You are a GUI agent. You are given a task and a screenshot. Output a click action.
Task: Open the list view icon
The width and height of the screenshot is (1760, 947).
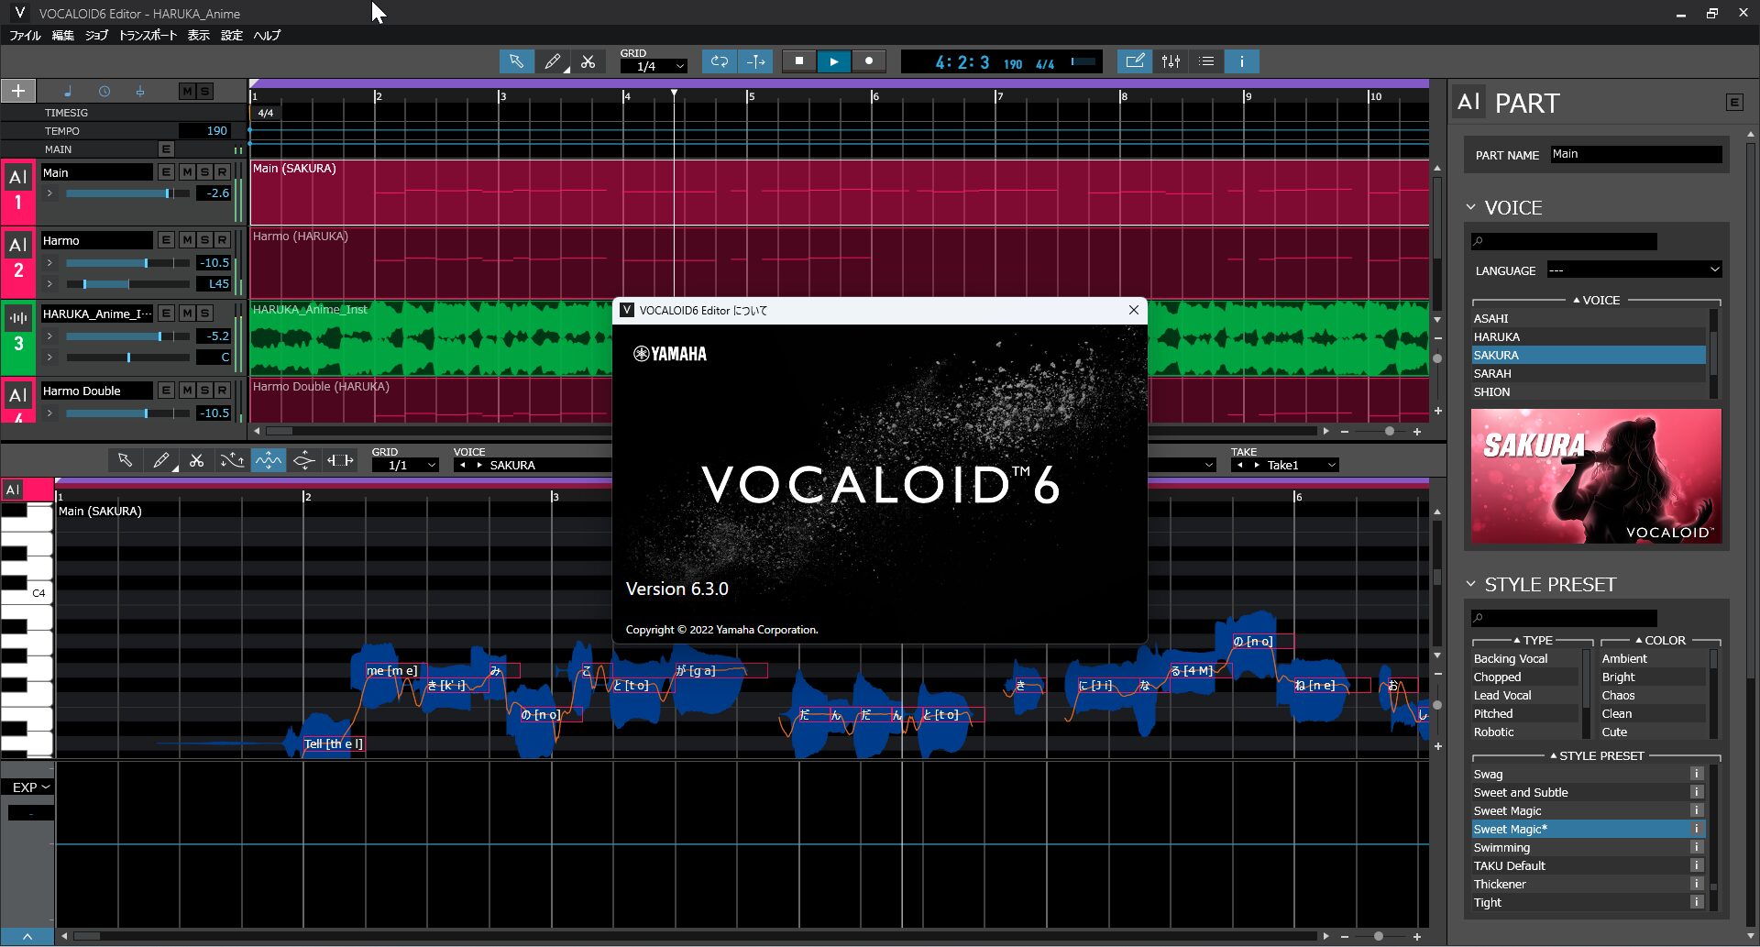[1206, 61]
